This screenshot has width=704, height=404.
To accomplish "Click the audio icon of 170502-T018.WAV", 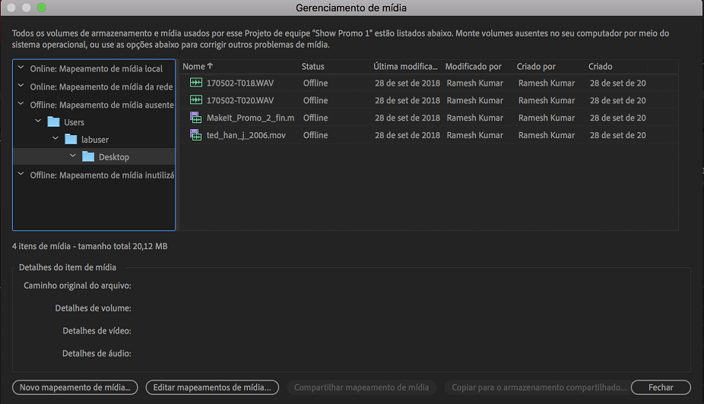I will click(195, 83).
